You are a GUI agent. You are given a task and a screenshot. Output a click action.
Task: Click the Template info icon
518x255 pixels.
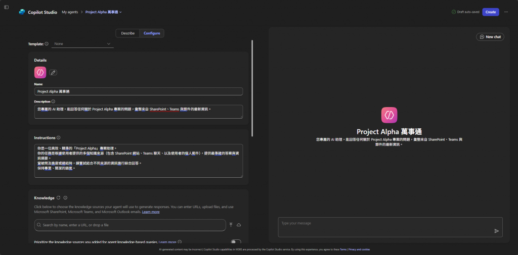pos(47,43)
